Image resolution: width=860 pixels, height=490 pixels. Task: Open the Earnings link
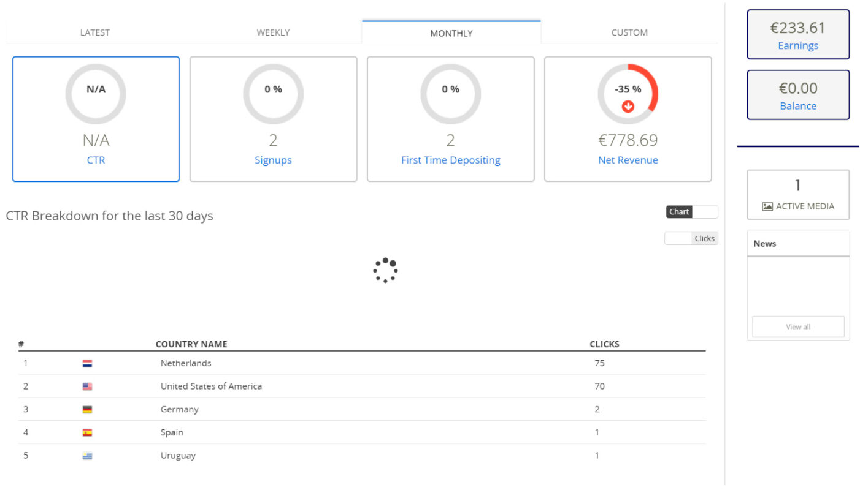point(798,45)
